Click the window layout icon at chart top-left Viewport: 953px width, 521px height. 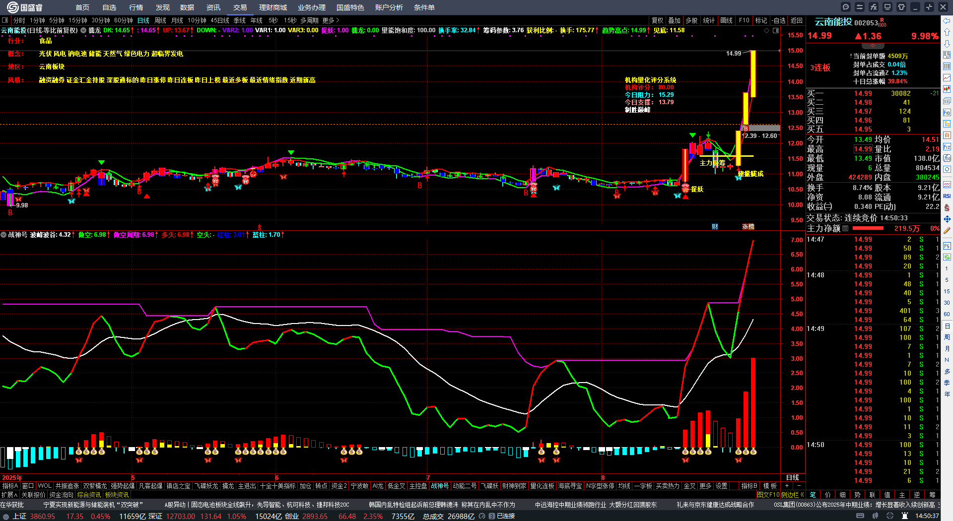5,20
